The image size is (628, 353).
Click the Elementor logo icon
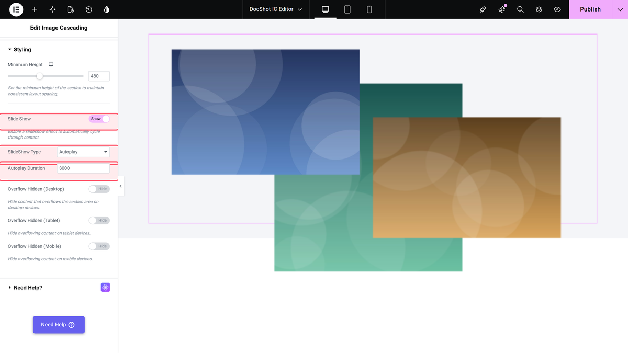(x=16, y=9)
